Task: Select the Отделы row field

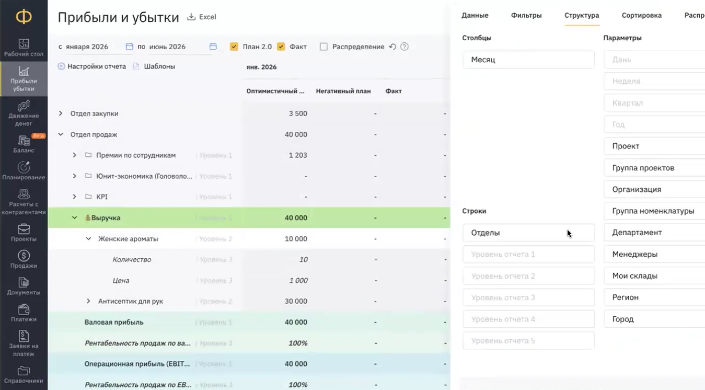Action: [x=528, y=233]
